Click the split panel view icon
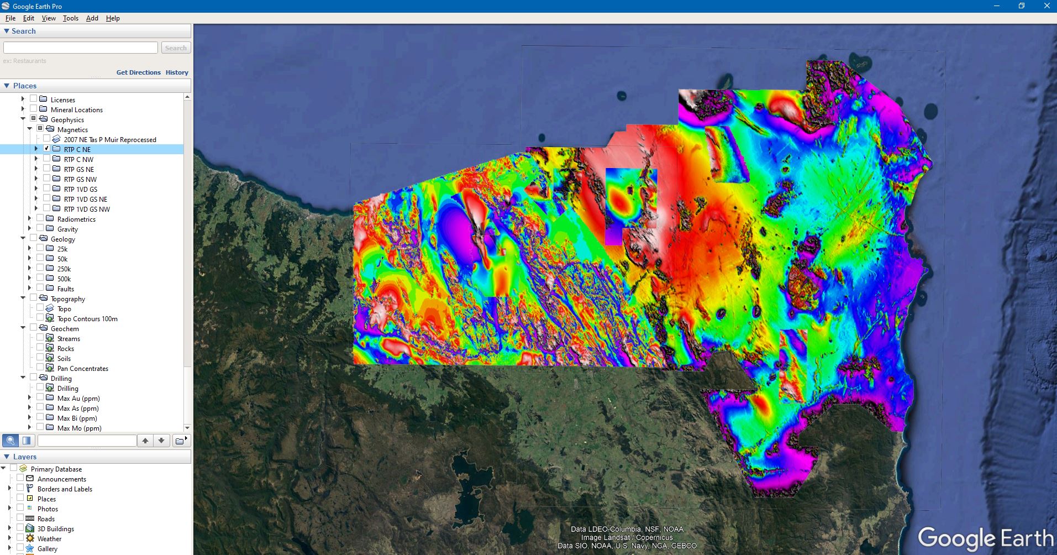Viewport: 1057px width, 555px height. 27,441
